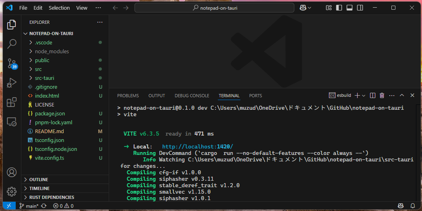Open the Explorer view in activity bar
Viewport: 422px width, 211px height.
point(12,25)
